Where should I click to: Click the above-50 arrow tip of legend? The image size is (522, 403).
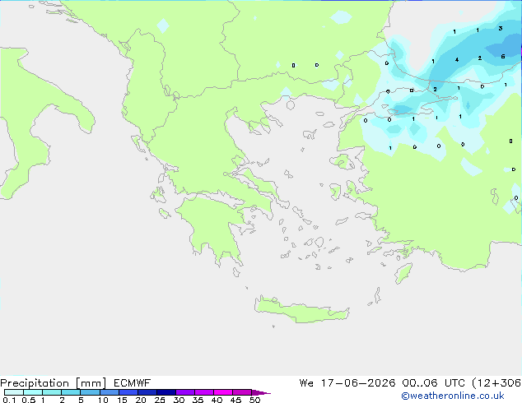(x=261, y=392)
